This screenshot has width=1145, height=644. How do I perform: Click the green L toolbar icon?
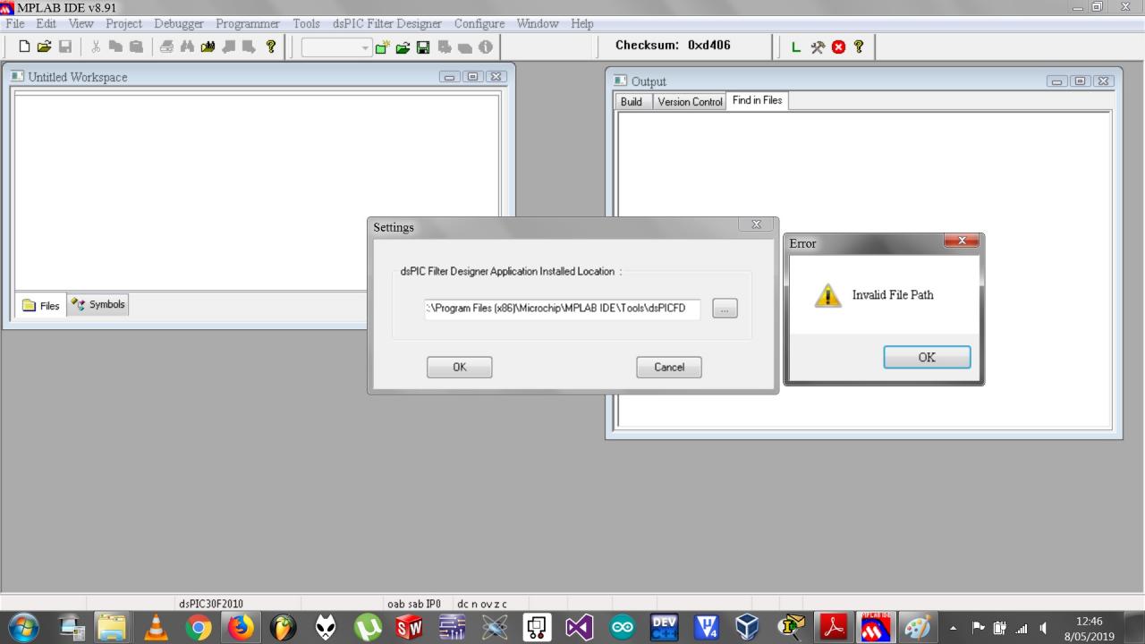click(796, 47)
